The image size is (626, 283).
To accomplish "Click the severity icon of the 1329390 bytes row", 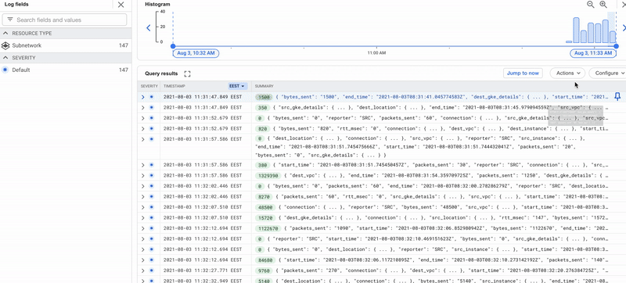I will pyautogui.click(x=151, y=175).
